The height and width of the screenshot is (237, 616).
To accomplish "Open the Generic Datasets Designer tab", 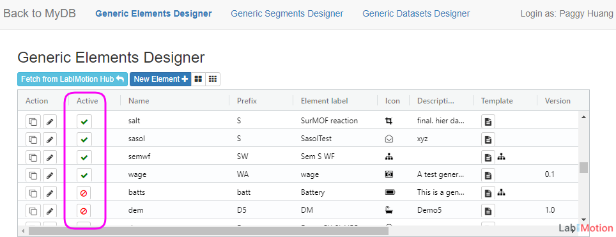I will click(416, 14).
